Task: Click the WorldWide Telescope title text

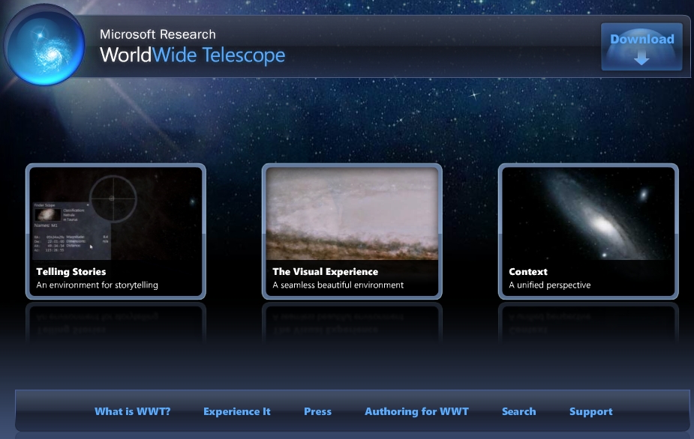Action: point(193,55)
